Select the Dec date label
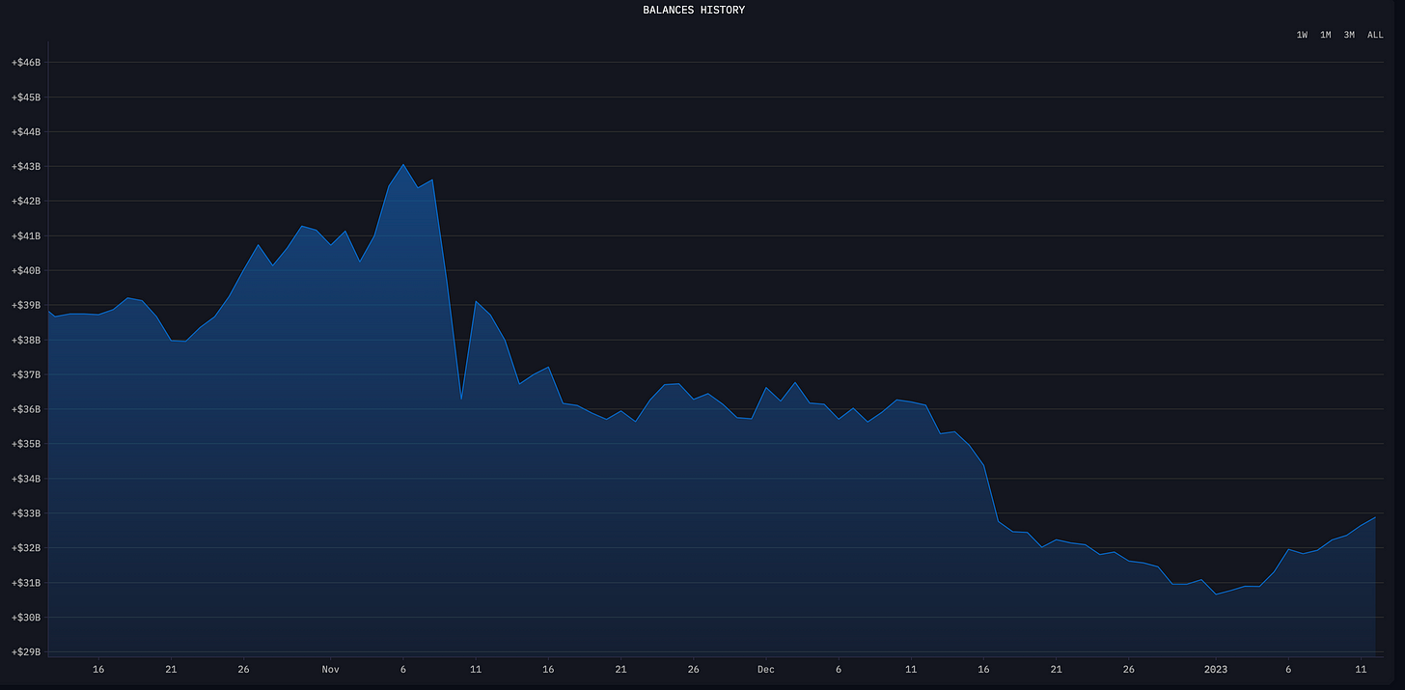 pyautogui.click(x=766, y=670)
